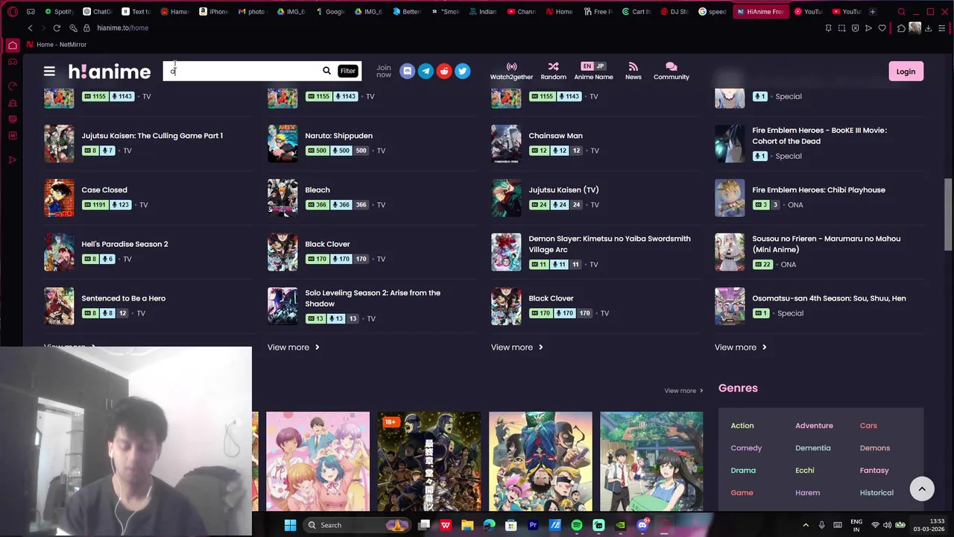Open Chainsaw Man entry
The image size is (954, 537).
555,136
